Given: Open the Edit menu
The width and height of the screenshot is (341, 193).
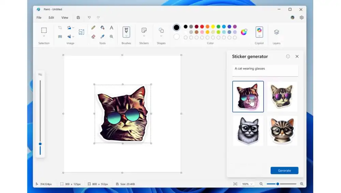Looking at the screenshot, I should coord(51,18).
